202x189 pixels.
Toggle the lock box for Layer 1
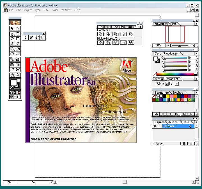click(159, 126)
